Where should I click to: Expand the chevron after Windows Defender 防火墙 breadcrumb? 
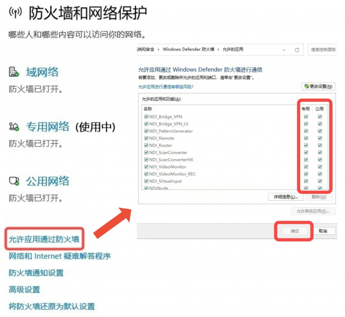click(x=218, y=50)
